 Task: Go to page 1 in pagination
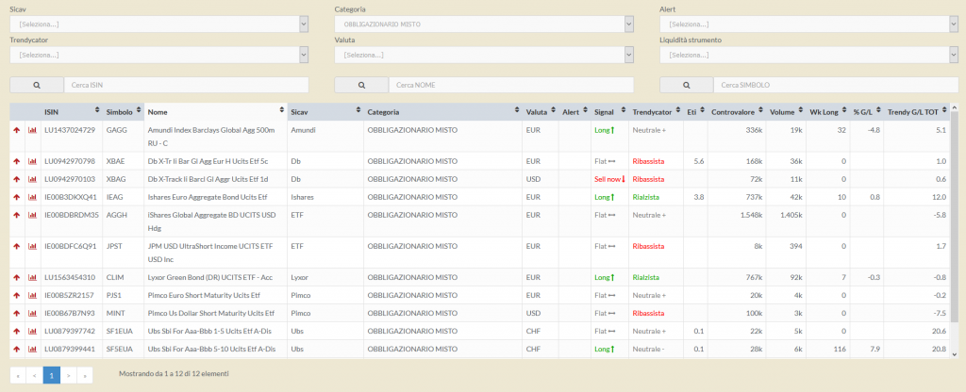pyautogui.click(x=52, y=375)
